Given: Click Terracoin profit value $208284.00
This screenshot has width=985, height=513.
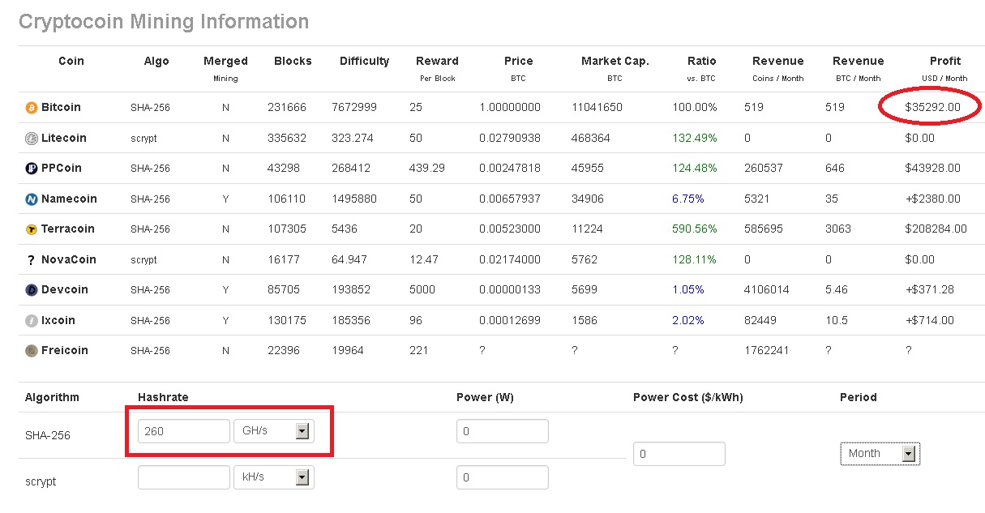Looking at the screenshot, I should [936, 229].
